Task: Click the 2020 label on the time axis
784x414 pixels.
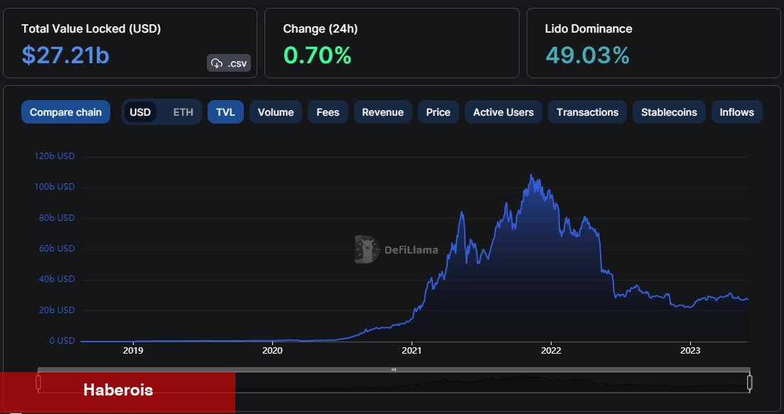Action: [x=272, y=351]
